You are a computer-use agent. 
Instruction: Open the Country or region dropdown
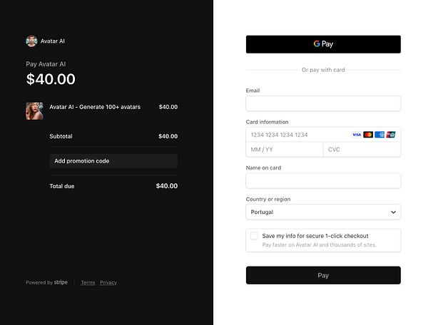point(323,212)
